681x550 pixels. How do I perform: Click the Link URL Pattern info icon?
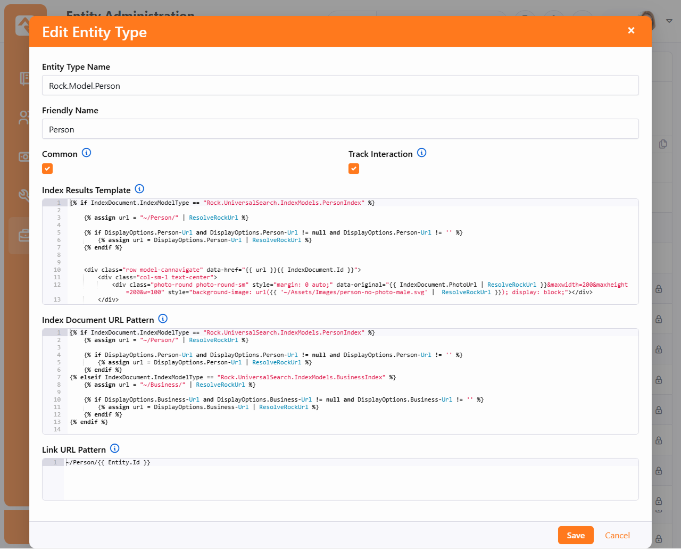coord(115,449)
